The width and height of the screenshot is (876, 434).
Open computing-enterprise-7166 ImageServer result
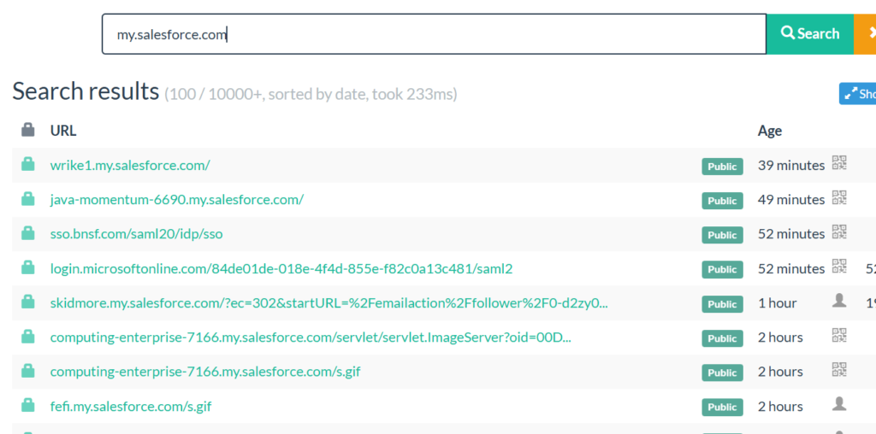click(x=311, y=337)
